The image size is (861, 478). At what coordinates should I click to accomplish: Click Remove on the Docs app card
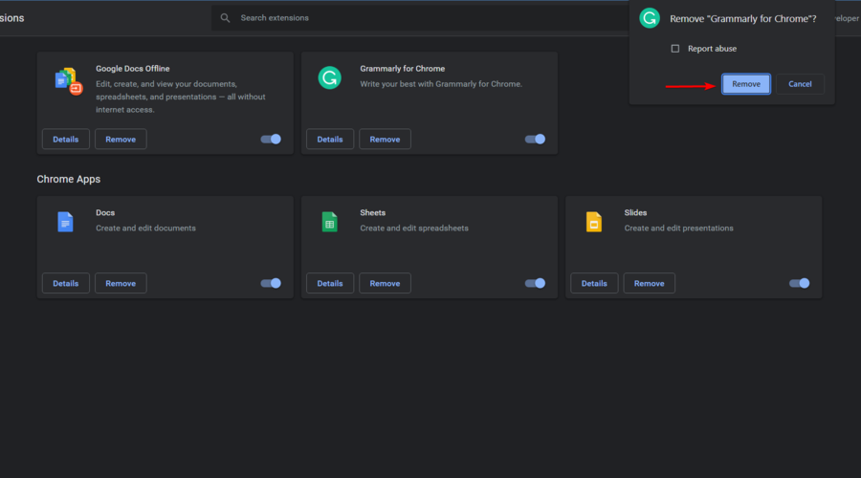121,283
